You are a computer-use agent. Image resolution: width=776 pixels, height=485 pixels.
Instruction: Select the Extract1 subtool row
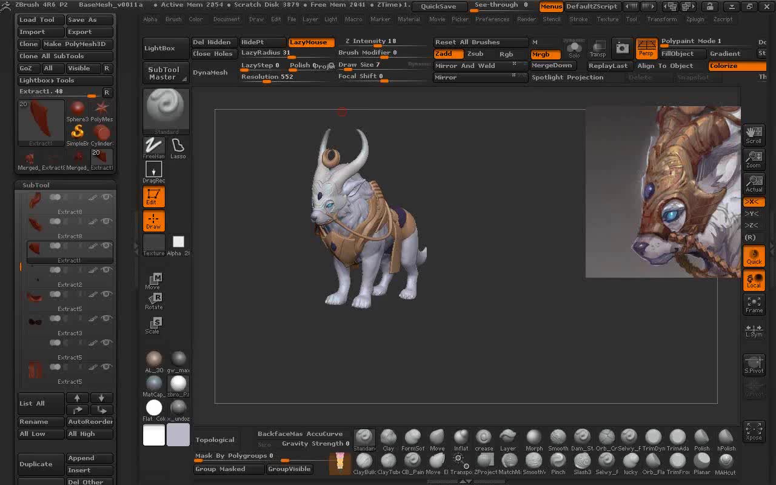[70, 252]
